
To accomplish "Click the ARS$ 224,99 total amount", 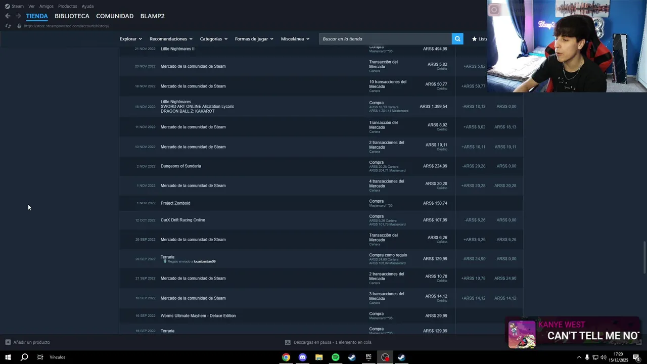I will (435, 166).
